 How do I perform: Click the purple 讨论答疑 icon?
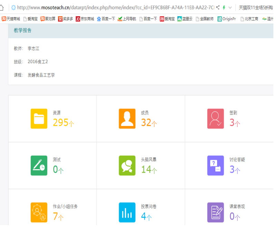pos(216,165)
